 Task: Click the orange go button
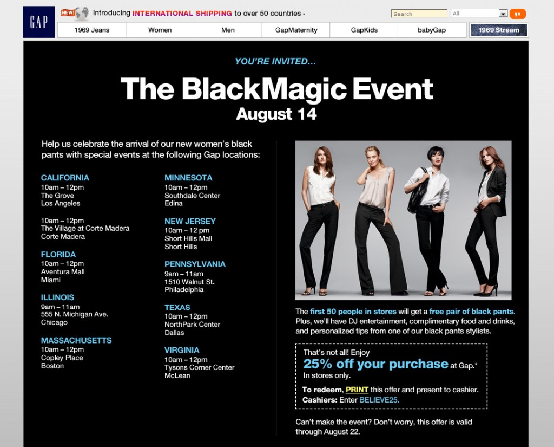tap(518, 14)
